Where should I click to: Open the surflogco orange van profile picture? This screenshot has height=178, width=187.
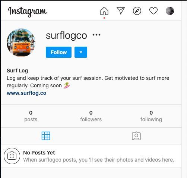[21, 43]
